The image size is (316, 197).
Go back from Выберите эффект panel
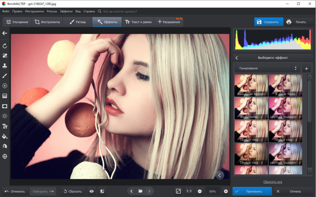[x=237, y=58]
